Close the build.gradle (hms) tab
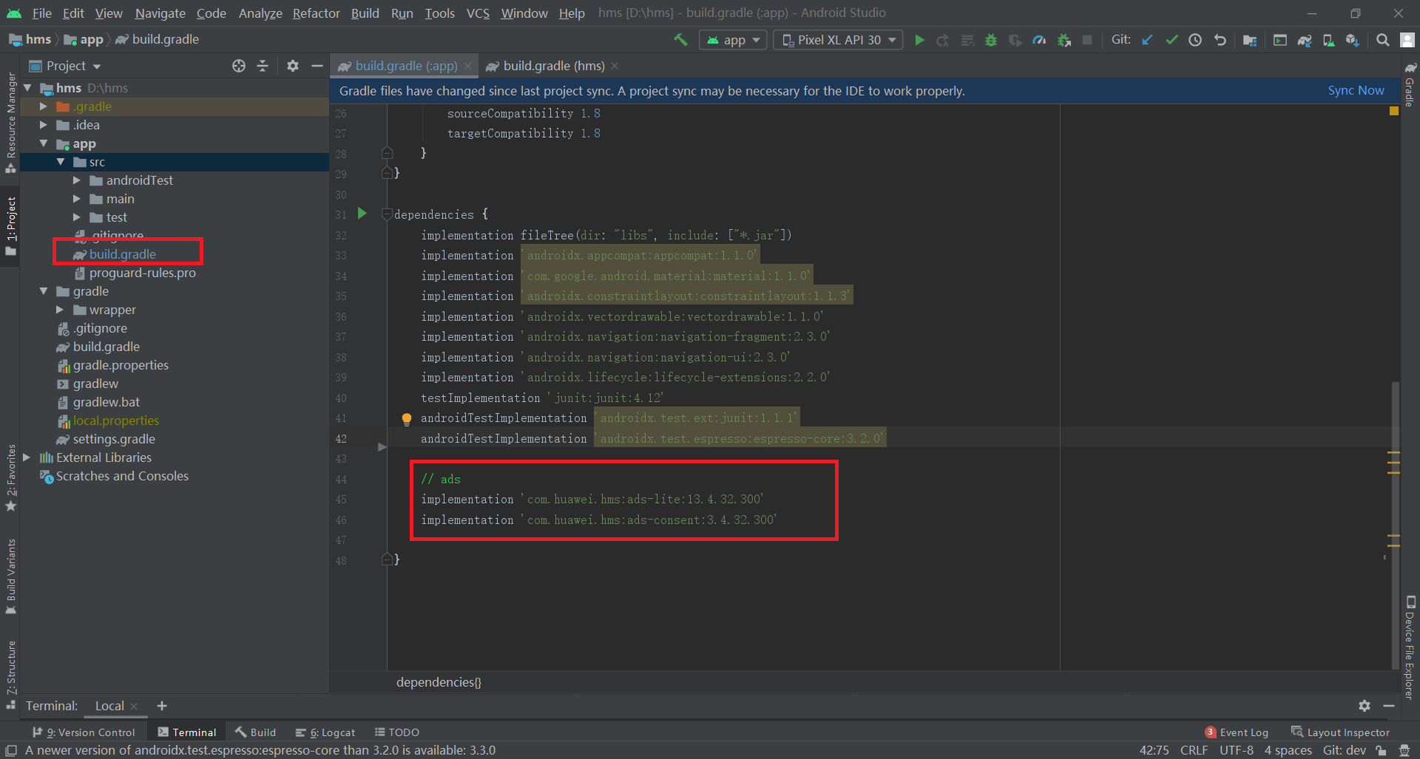1420x759 pixels. (x=615, y=66)
